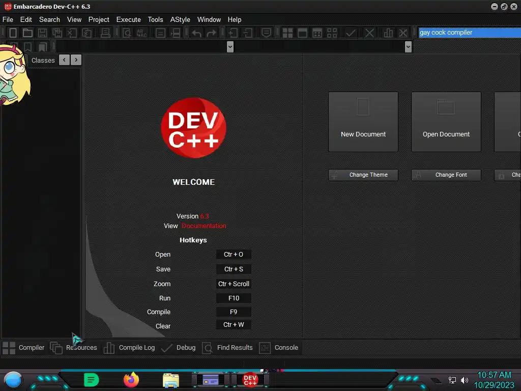The image size is (521, 391).
Task: Click the speech-bubble comment toolbar icon
Action: point(266,33)
